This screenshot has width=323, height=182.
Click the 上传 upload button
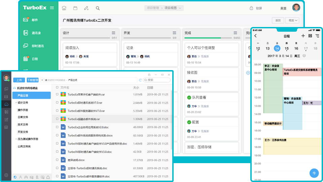coord(19,80)
